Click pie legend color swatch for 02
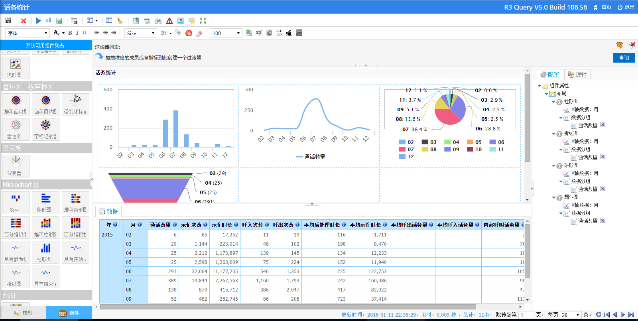 [402, 142]
